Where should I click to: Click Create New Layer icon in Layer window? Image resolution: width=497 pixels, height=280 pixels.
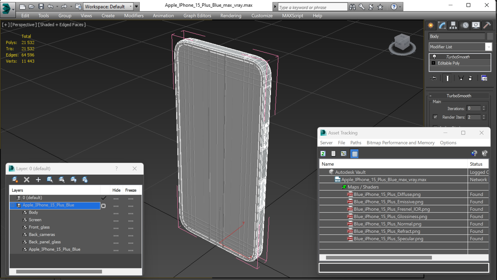(x=15, y=180)
